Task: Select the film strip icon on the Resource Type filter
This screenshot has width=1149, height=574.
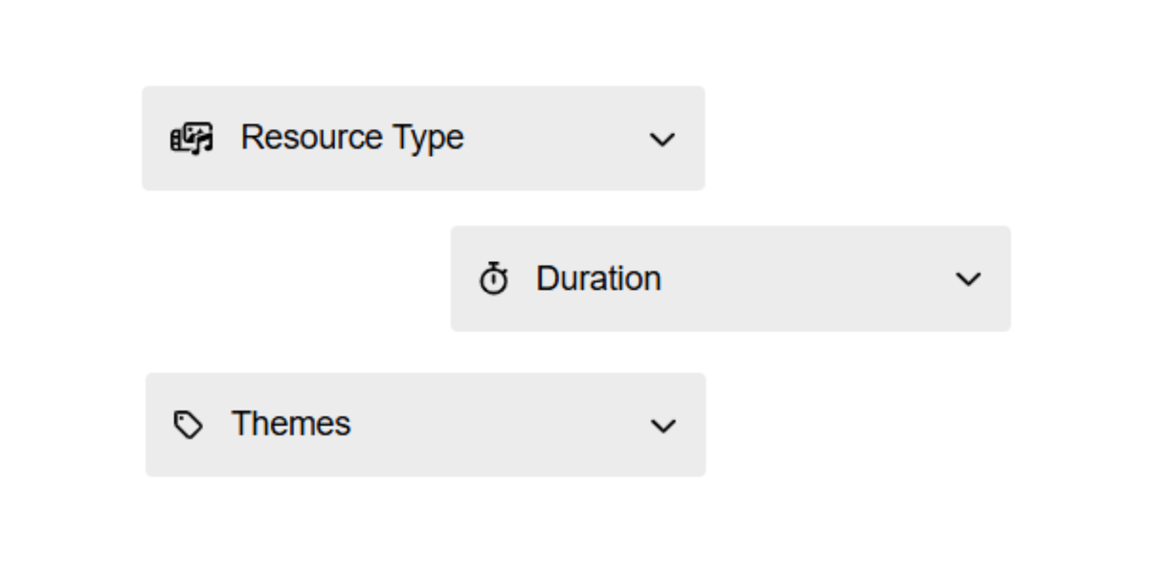Action: click(191, 138)
